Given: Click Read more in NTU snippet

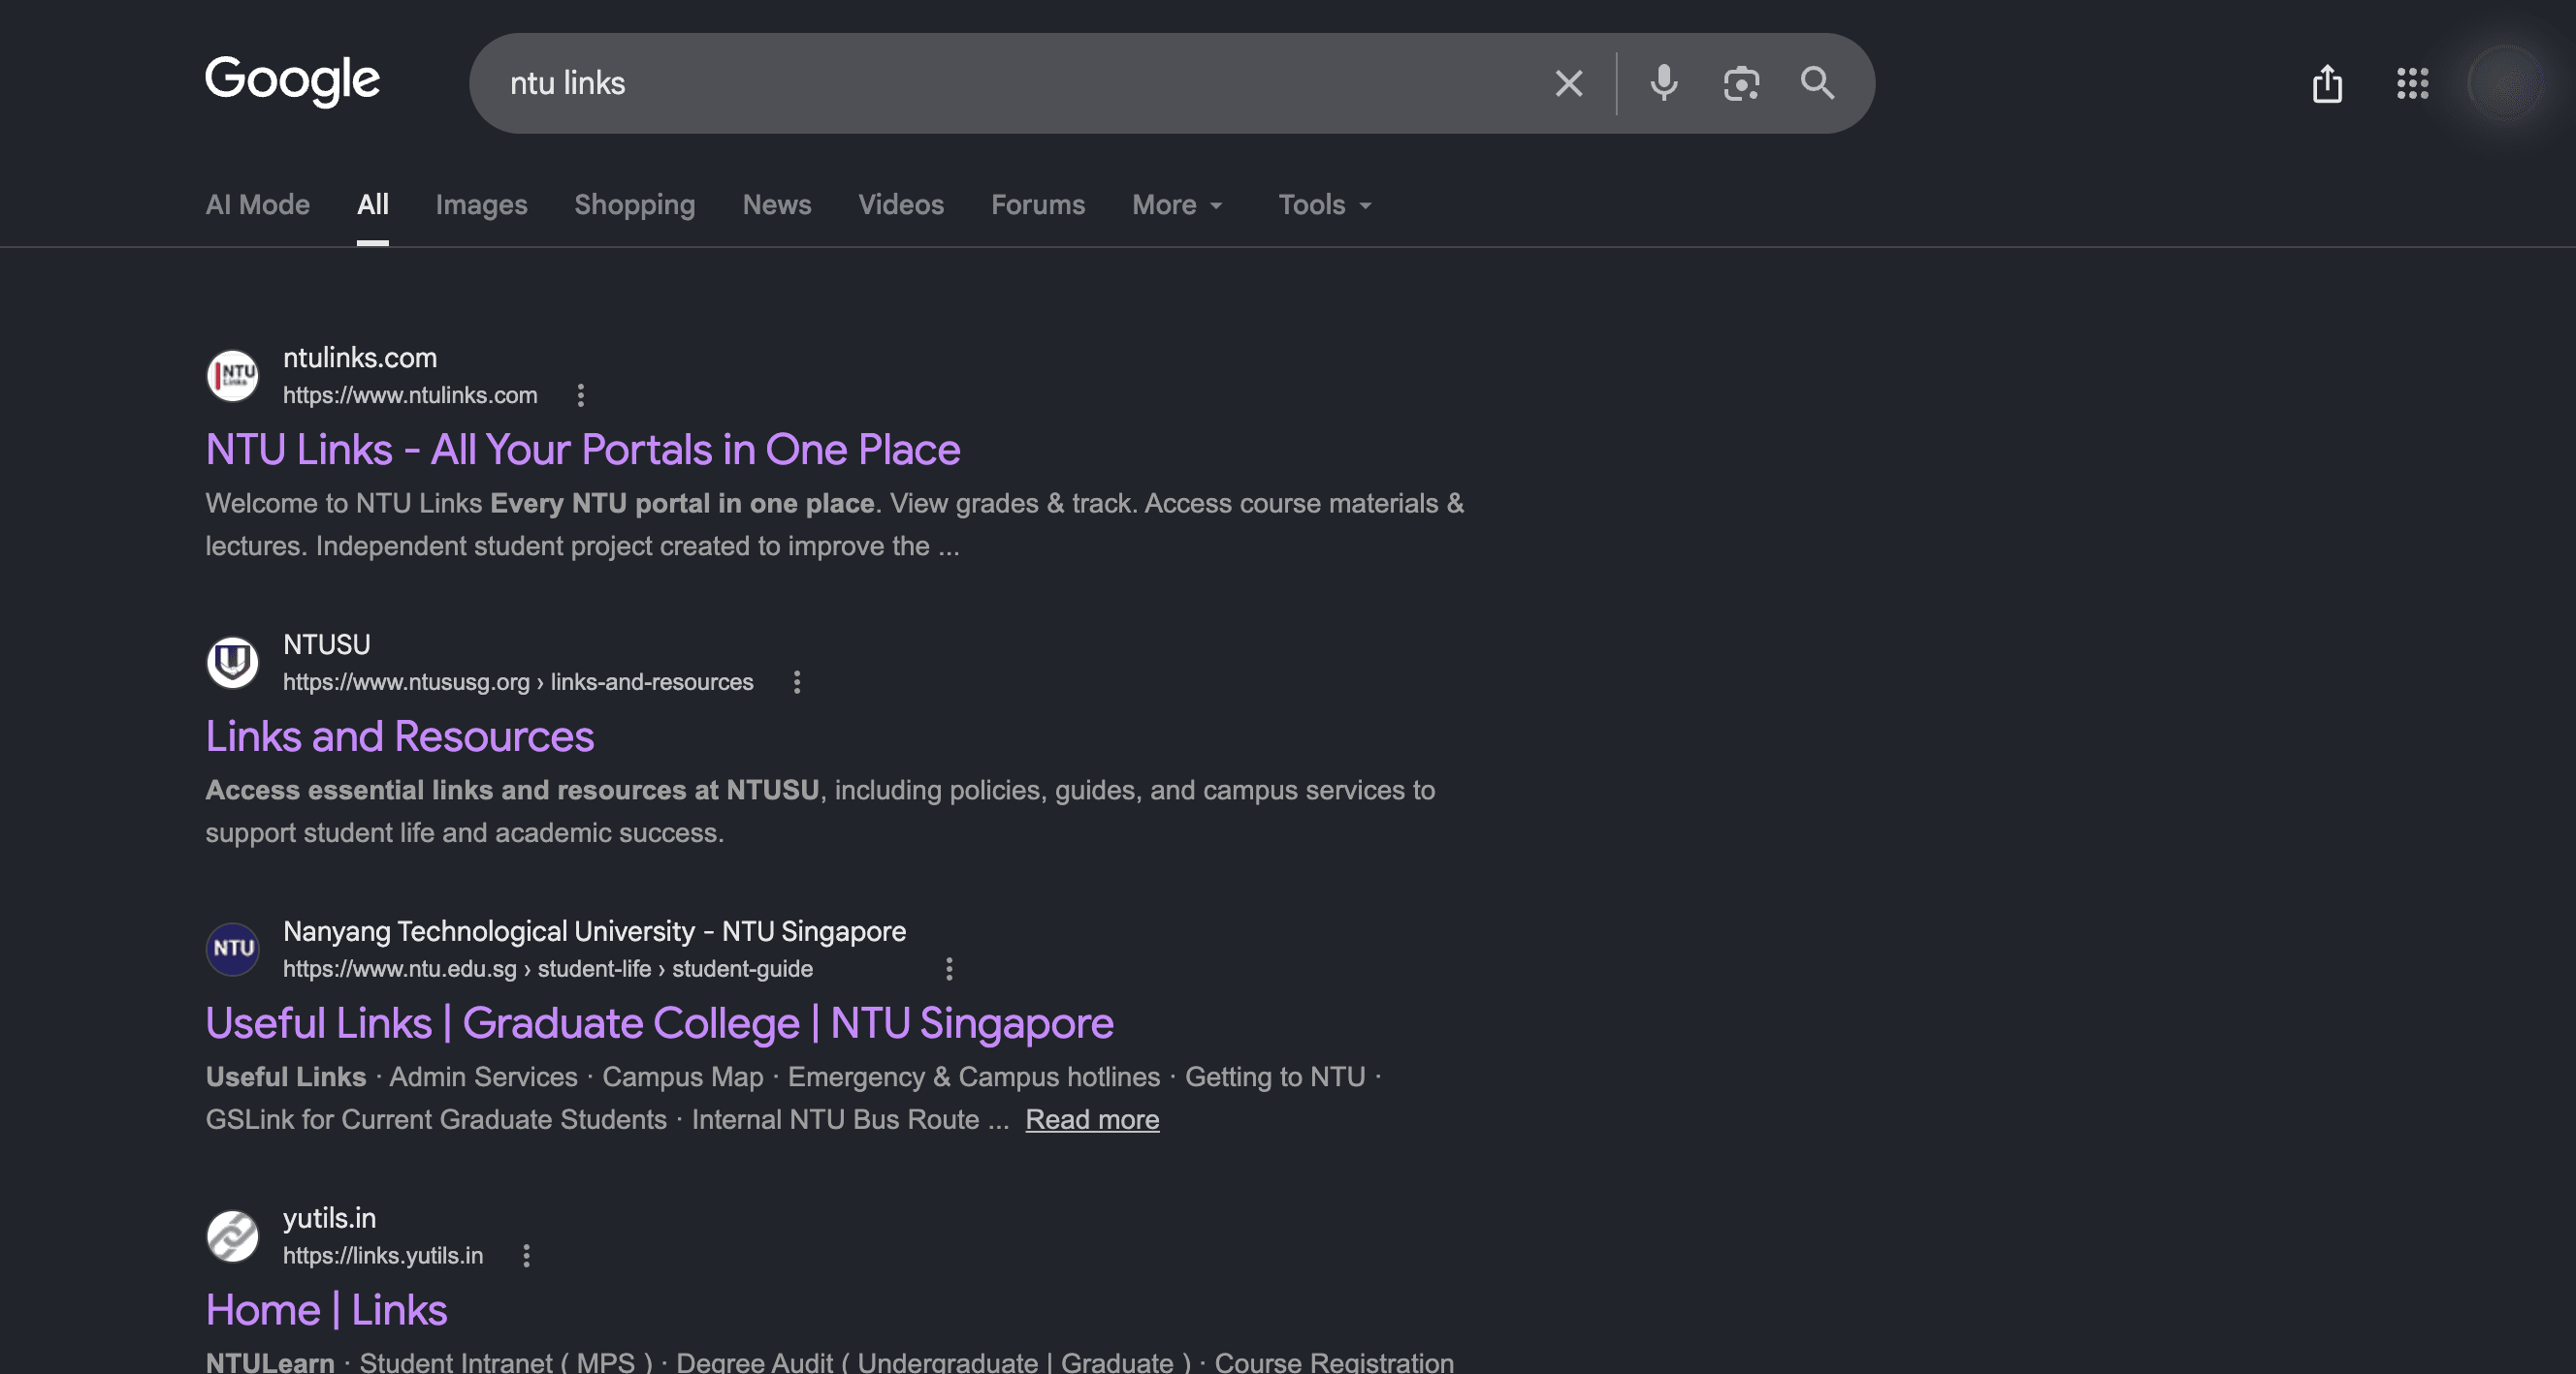Looking at the screenshot, I should [1092, 1119].
